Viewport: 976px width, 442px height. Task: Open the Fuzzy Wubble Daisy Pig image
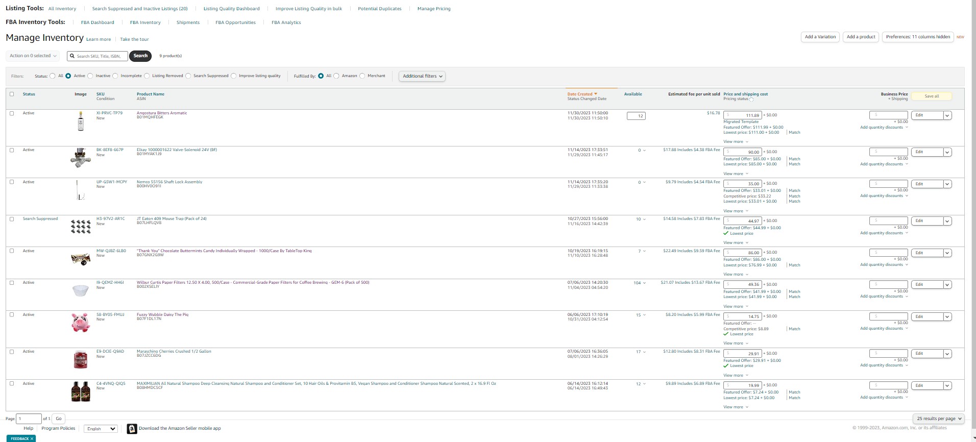[81, 323]
